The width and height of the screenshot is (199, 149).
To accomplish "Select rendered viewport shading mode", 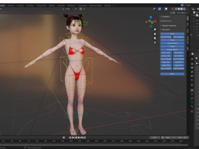I will (x=184, y=9).
